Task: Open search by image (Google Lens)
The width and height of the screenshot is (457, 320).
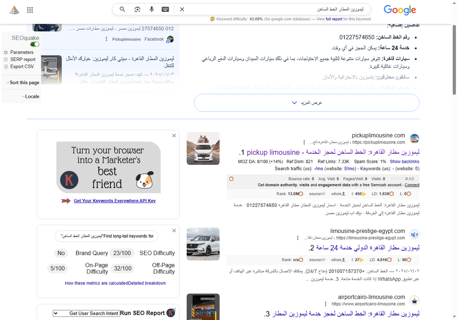Action: tap(137, 9)
